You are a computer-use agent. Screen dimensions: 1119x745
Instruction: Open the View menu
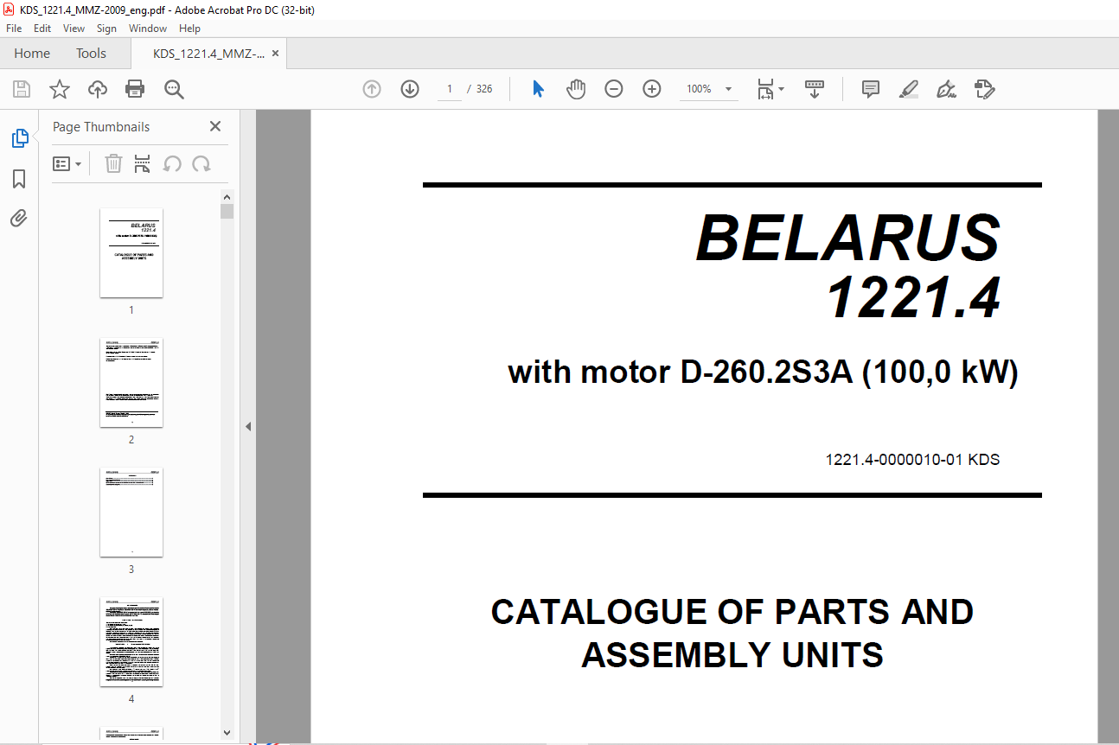(x=74, y=29)
